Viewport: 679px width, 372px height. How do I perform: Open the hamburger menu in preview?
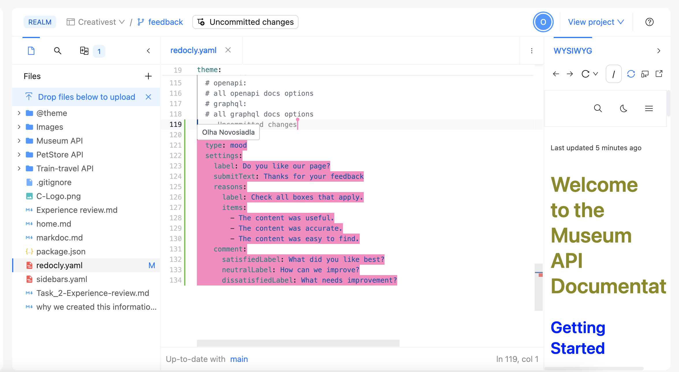[x=649, y=108]
